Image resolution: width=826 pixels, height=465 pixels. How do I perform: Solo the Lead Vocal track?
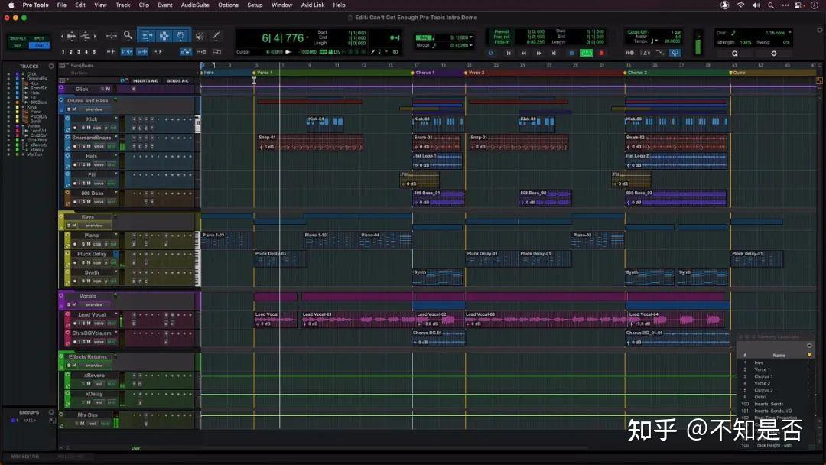pos(84,323)
